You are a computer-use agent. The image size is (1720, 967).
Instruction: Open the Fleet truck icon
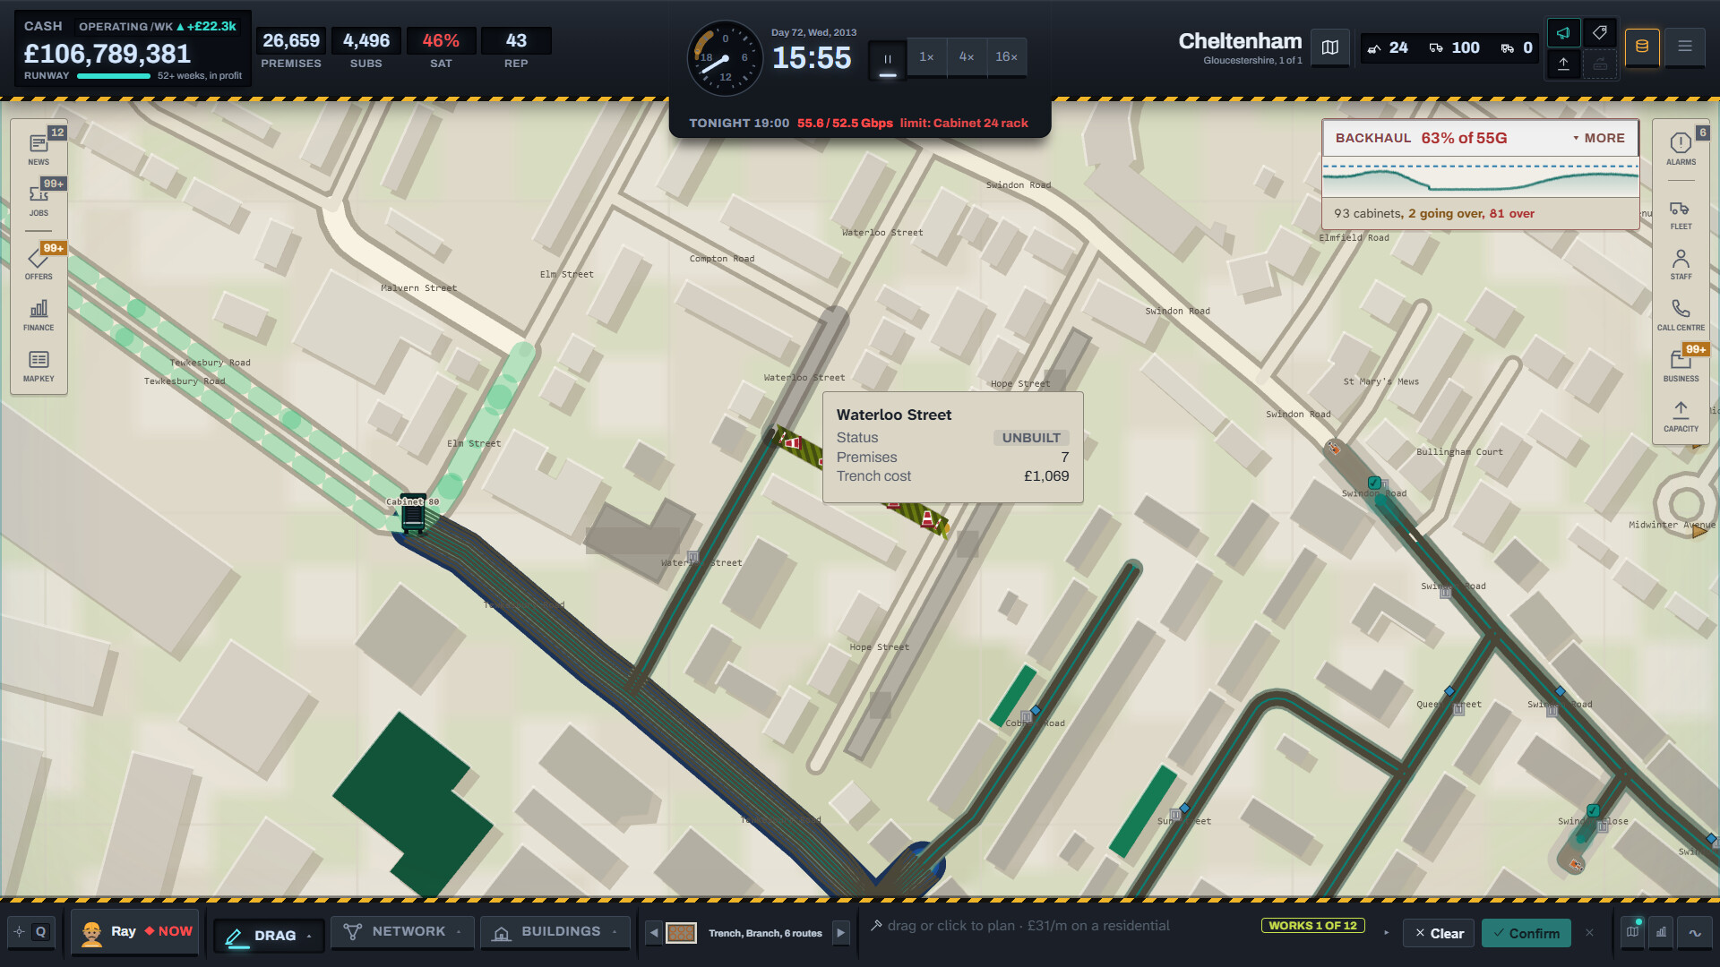pos(1681,213)
